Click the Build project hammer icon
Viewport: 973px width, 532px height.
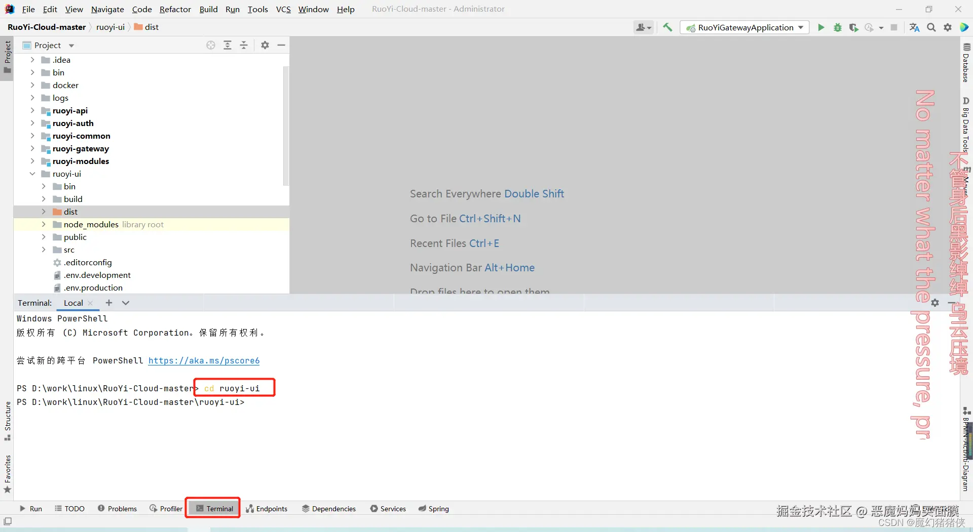click(667, 27)
